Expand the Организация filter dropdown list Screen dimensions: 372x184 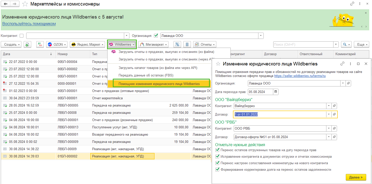pyautogui.click(x=261, y=36)
